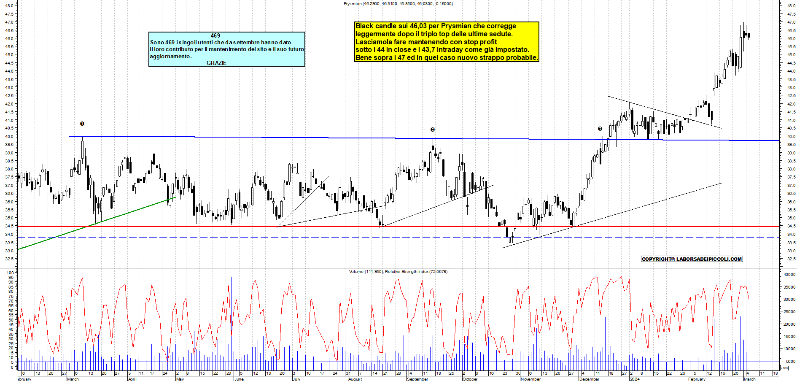797x381 pixels.
Task: Click the 'x100' volume multiplier label
Action: (784, 368)
